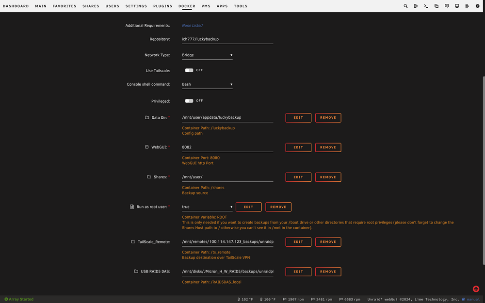485x303 pixels.
Task: Click the port icon beside WebGUI
Action: click(146, 147)
